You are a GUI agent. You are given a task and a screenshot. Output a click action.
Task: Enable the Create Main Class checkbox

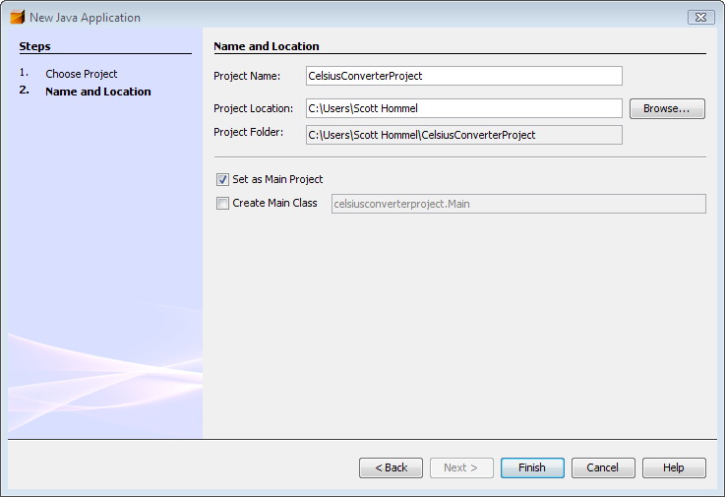(x=223, y=204)
